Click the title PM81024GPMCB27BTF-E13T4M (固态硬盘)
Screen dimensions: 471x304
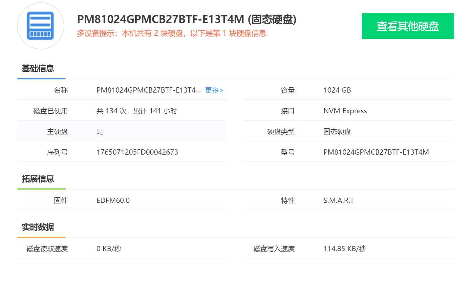click(187, 19)
